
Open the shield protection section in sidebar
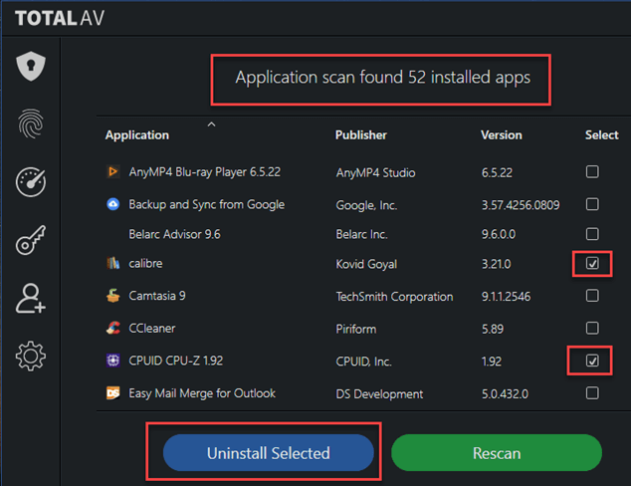(31, 66)
